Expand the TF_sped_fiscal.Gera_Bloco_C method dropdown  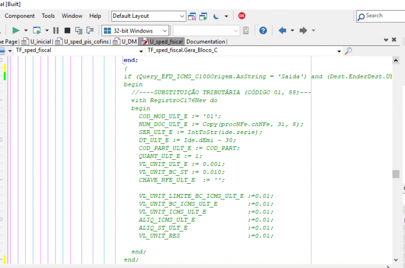[x=244, y=50]
